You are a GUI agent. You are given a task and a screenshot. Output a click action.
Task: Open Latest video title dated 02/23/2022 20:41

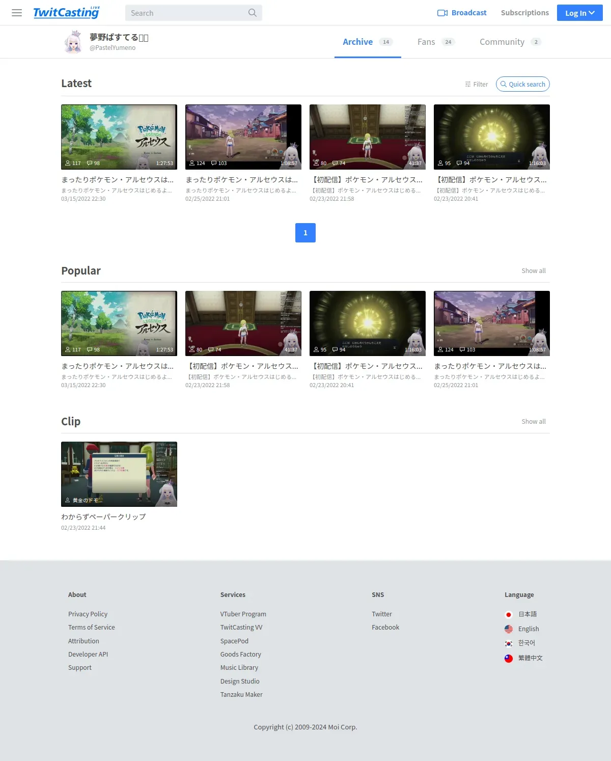pyautogui.click(x=491, y=180)
